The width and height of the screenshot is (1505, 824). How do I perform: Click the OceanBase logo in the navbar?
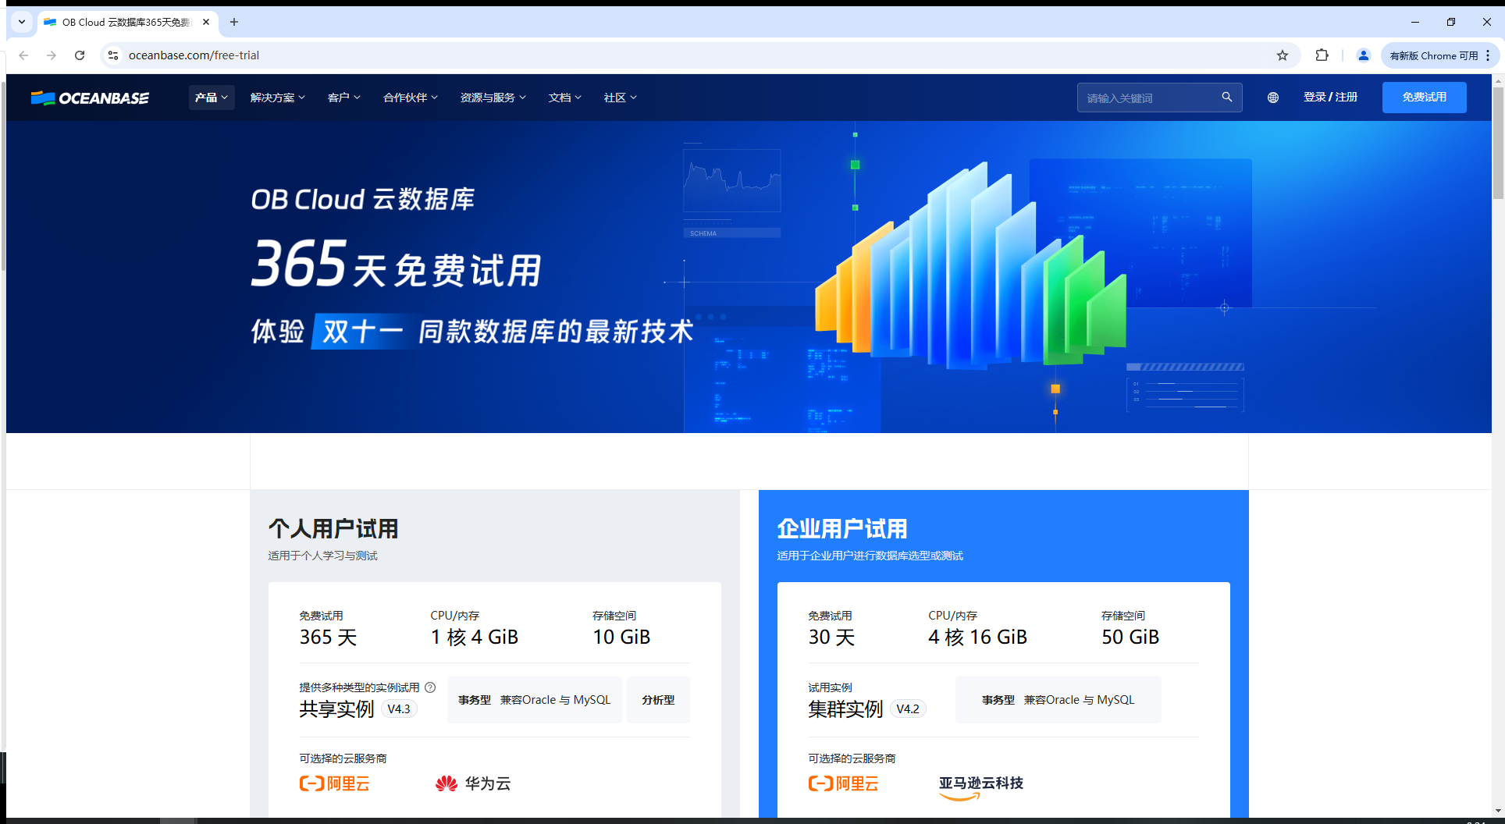[89, 98]
